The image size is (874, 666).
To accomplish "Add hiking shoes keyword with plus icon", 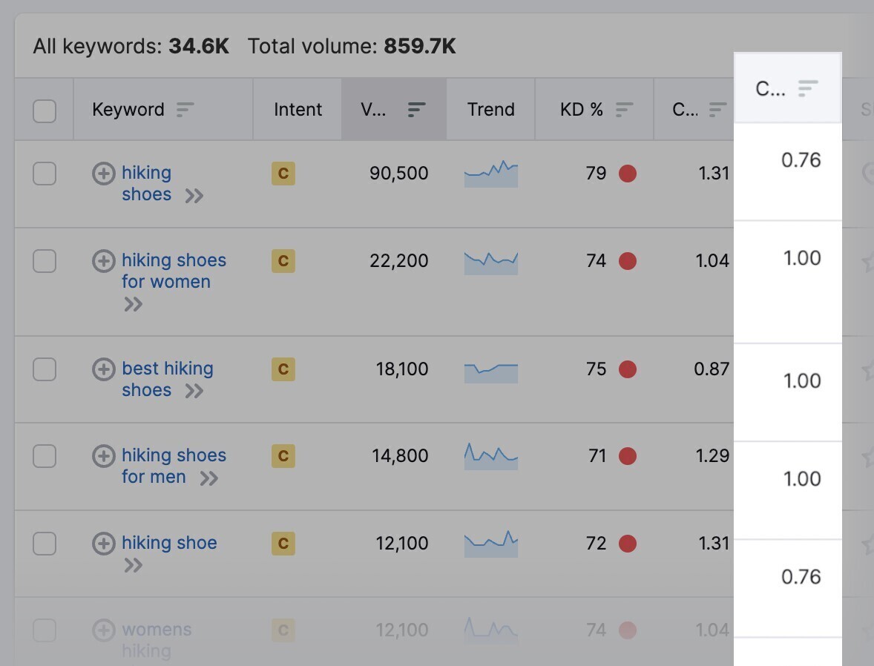I will 104,174.
